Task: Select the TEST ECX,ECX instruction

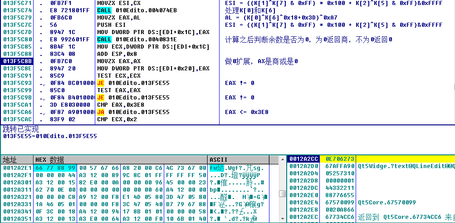Action: (119, 76)
